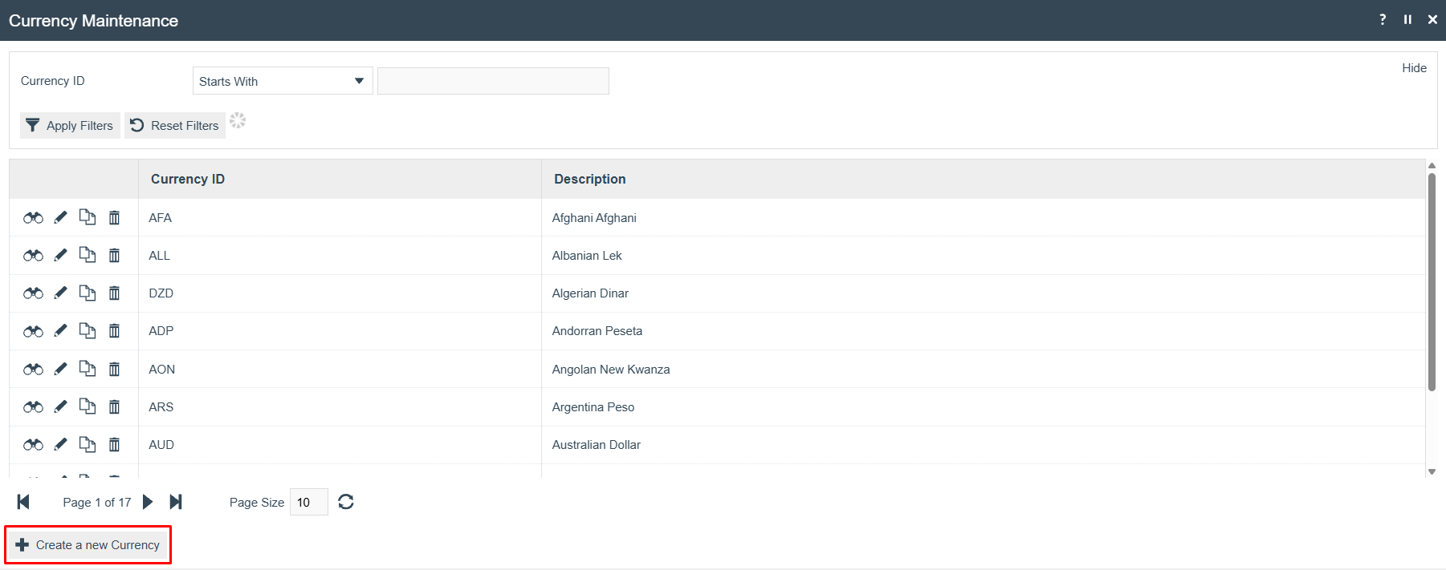View the AON Angolan New Kwanza record
This screenshot has height=570, width=1446.
(x=33, y=370)
